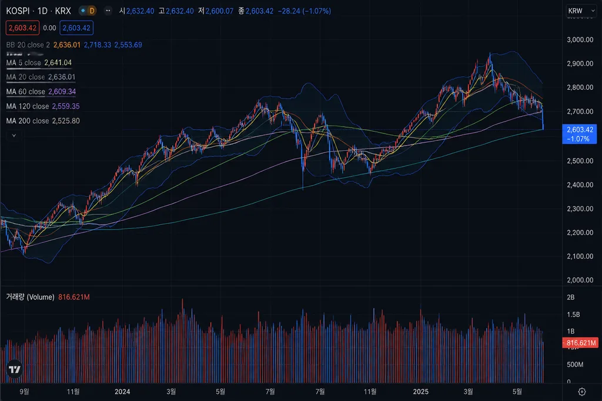
Task: Click the 2B volume scale label
Action: pyautogui.click(x=570, y=297)
